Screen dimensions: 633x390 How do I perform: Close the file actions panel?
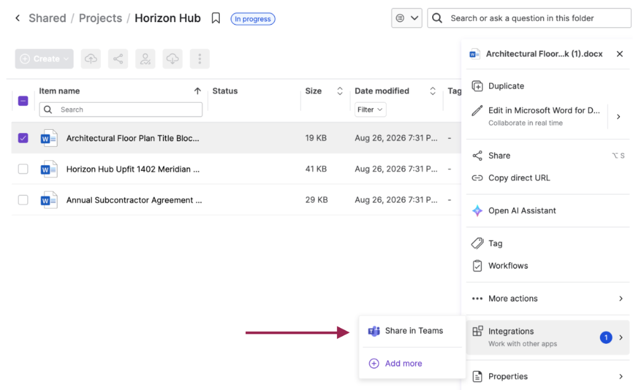(x=620, y=54)
